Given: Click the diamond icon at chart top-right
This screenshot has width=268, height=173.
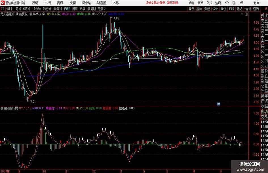Looking at the screenshot, I should click(x=242, y=14).
